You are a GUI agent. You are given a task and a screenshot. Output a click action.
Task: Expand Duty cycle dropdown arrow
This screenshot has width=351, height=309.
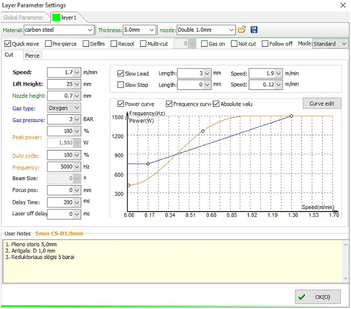[77, 155]
